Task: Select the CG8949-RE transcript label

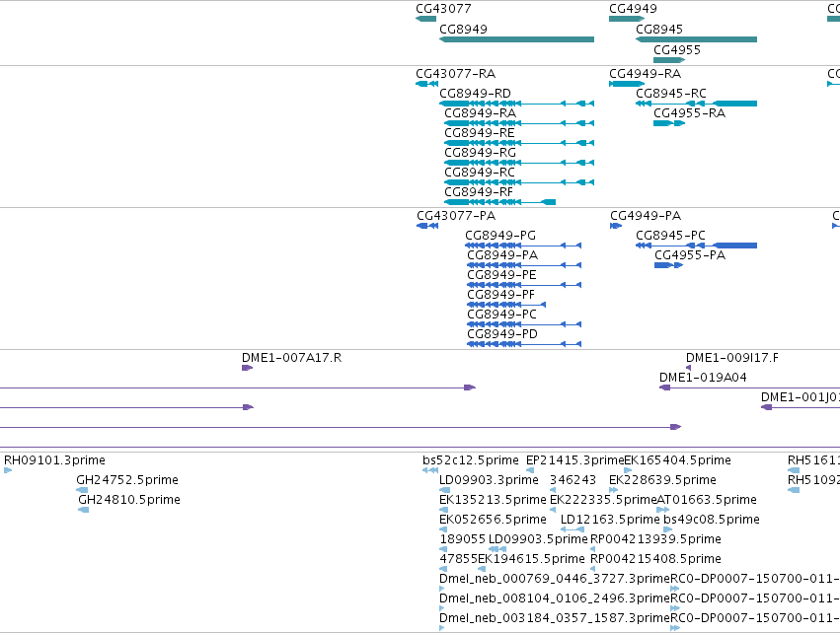Action: tap(480, 133)
